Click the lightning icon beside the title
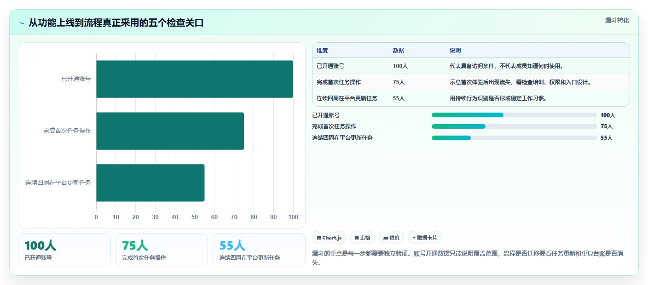The image size is (648, 285). 22,23
